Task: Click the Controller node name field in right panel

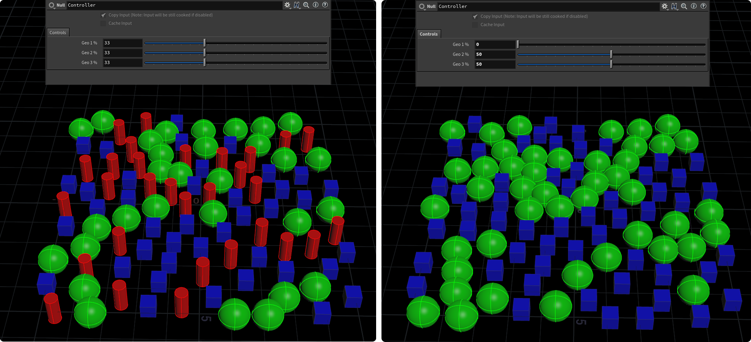Action: 548,6
